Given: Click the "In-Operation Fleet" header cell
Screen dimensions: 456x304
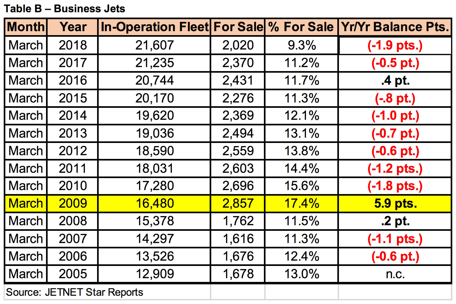Looking at the screenshot, I should coord(155,27).
